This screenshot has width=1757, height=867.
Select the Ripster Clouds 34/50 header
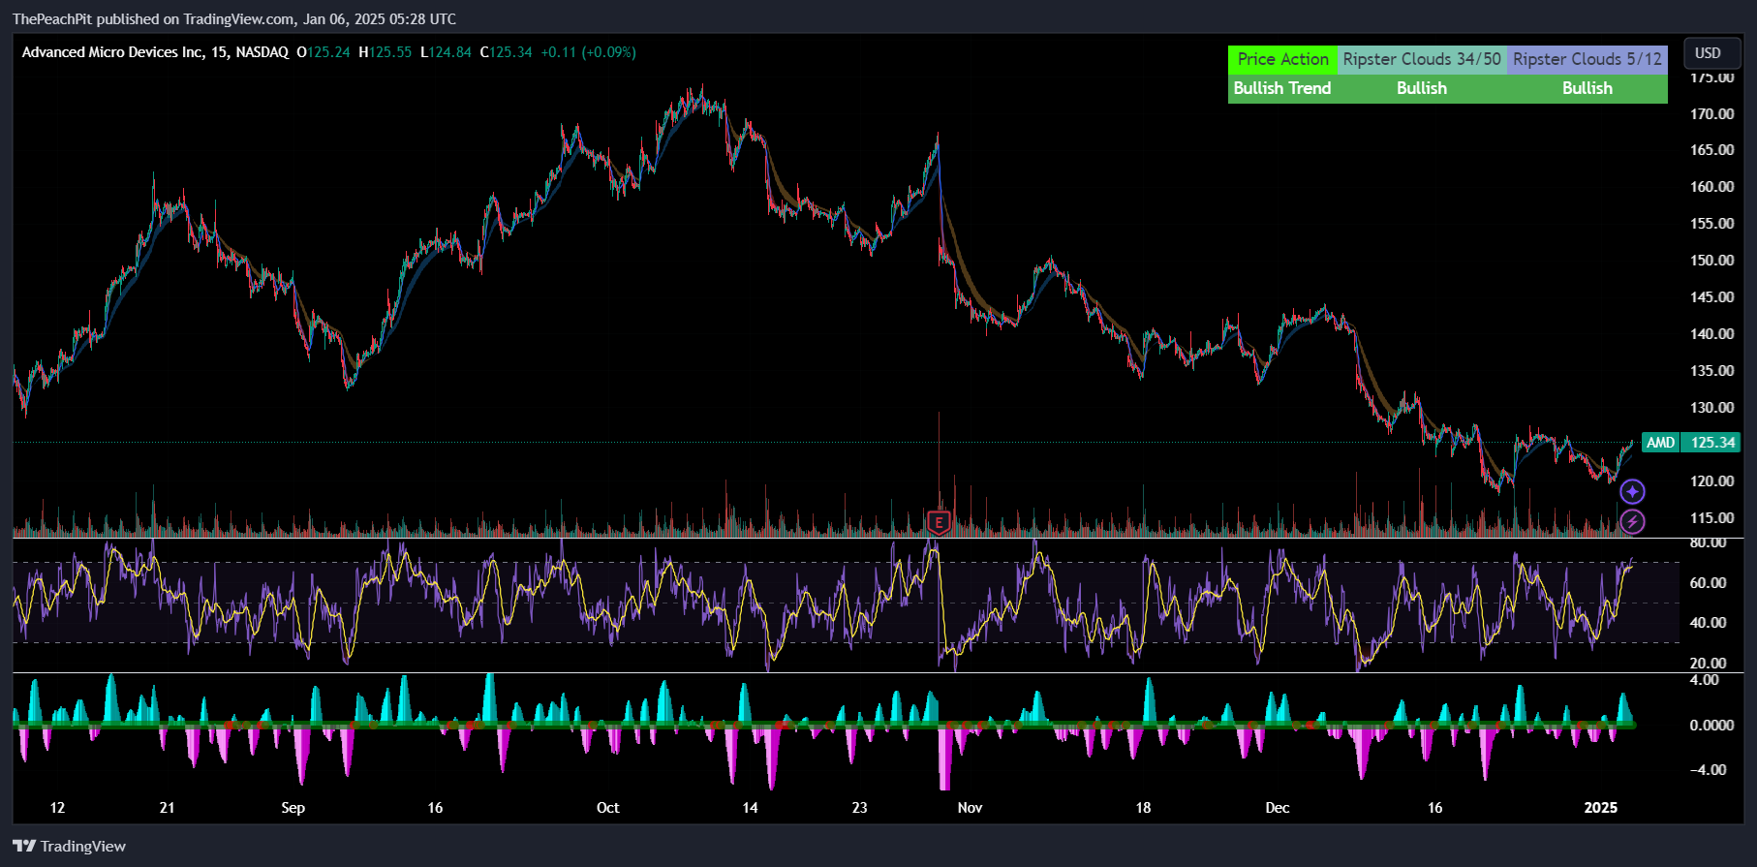pos(1422,59)
